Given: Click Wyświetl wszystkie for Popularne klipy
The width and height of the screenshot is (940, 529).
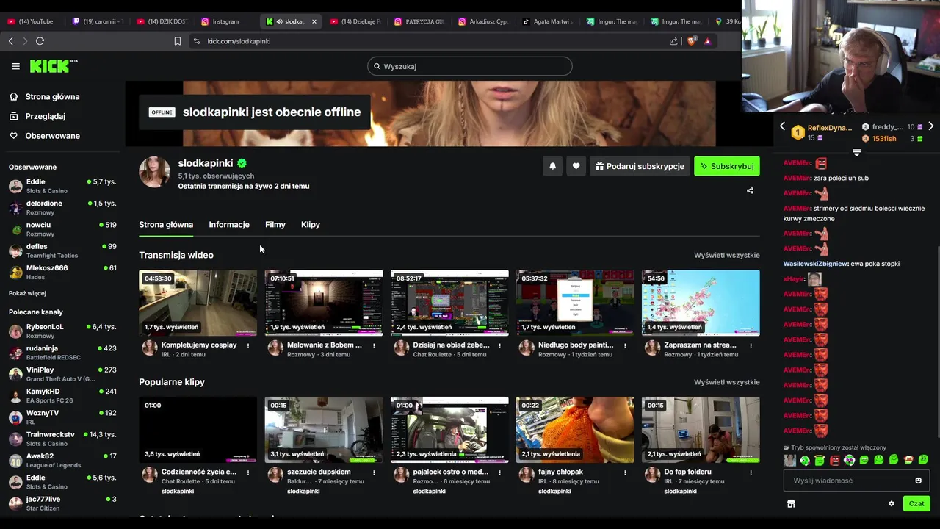Looking at the screenshot, I should coord(727,382).
